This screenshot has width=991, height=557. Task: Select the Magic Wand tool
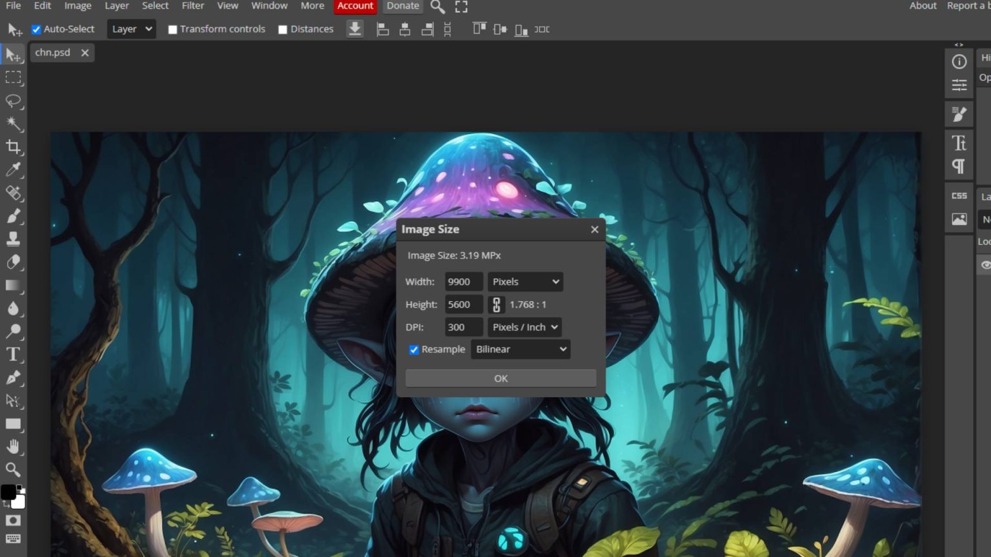point(13,124)
